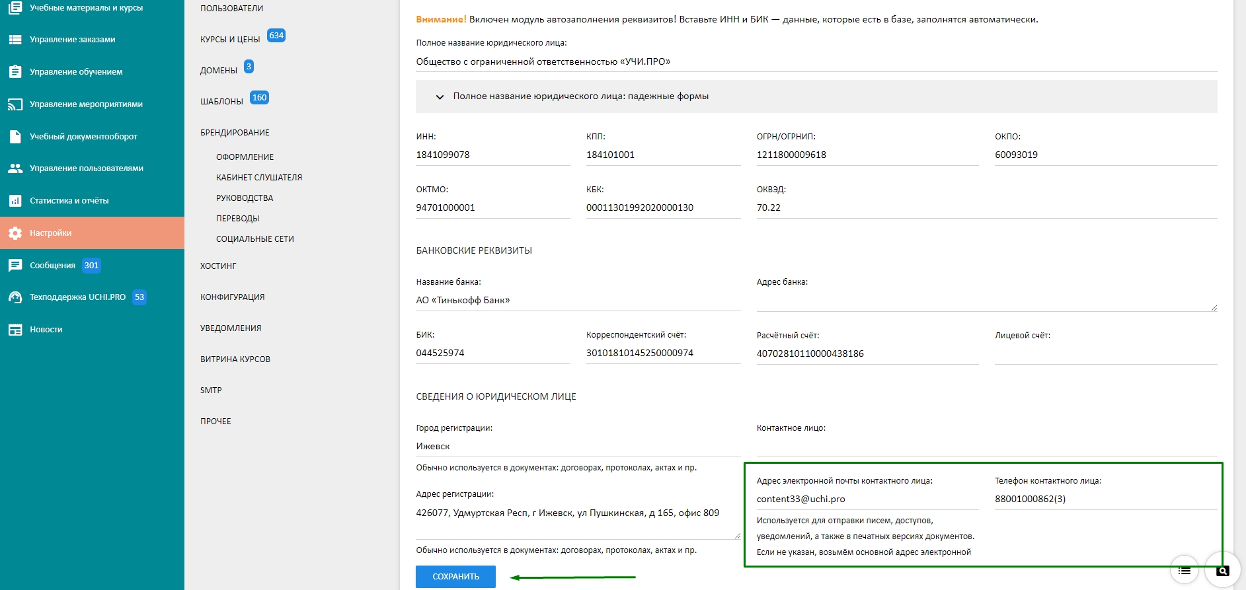The image size is (1246, 590).
Task: Click the КПП input field
Action: [663, 155]
